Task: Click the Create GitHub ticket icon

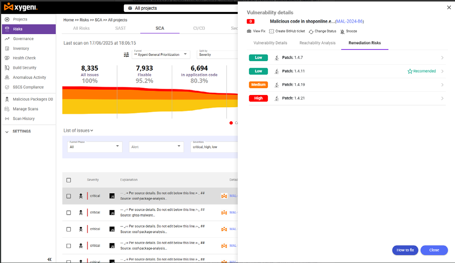Action: coord(272,31)
